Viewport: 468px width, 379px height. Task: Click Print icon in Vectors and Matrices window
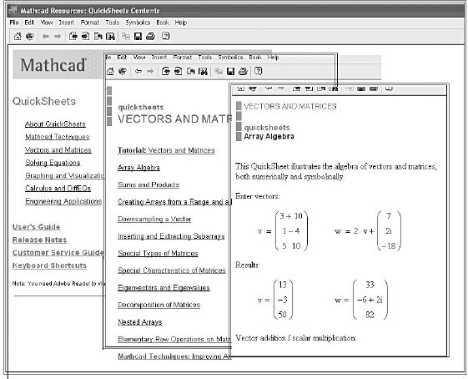(x=243, y=72)
